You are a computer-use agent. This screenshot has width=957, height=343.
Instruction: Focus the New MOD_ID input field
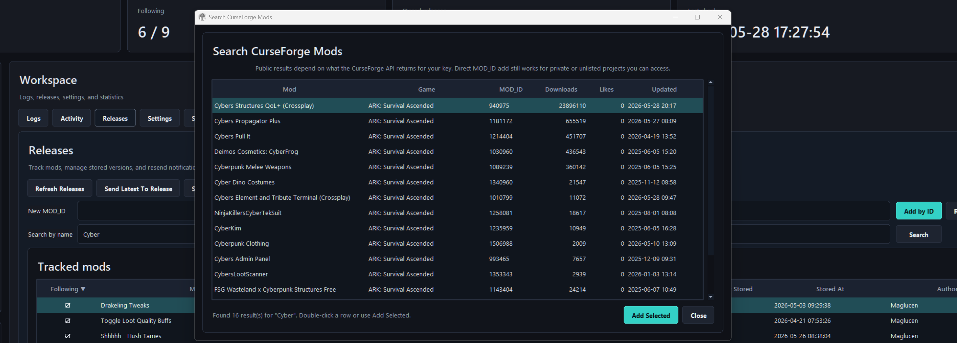136,211
